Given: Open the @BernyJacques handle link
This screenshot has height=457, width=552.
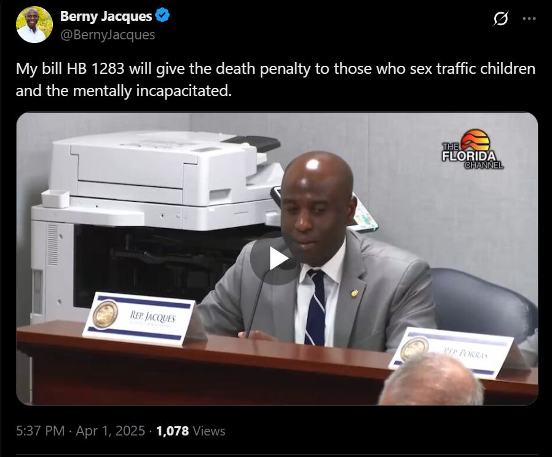Looking at the screenshot, I should tap(108, 35).
